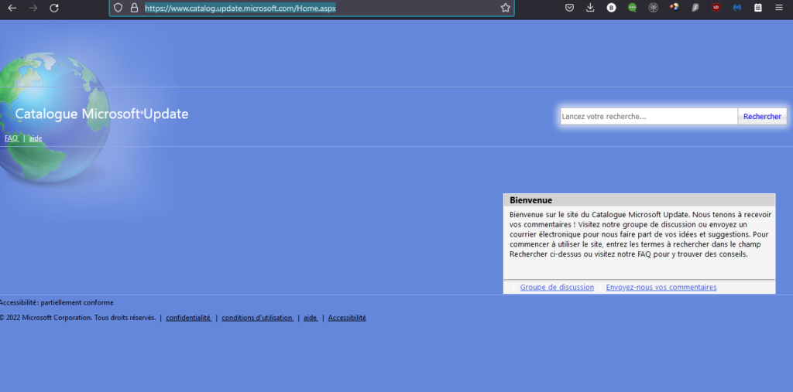Open the FAQ link under the title
This screenshot has width=793, height=392.
click(x=12, y=138)
